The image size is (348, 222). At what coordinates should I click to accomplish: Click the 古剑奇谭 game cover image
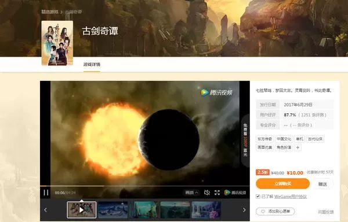57,43
